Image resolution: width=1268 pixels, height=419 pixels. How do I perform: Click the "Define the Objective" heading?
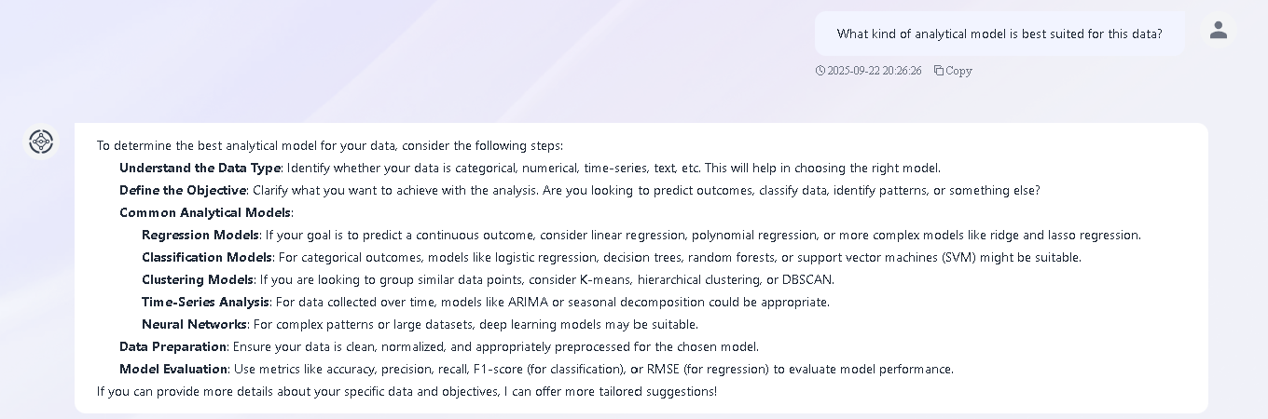pyautogui.click(x=183, y=191)
